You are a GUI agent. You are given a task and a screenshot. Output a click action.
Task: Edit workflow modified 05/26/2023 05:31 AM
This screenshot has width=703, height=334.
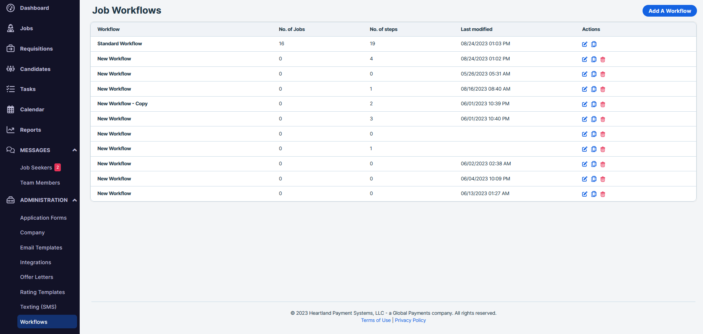click(584, 74)
